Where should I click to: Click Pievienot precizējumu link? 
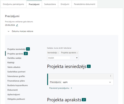(x=59, y=88)
